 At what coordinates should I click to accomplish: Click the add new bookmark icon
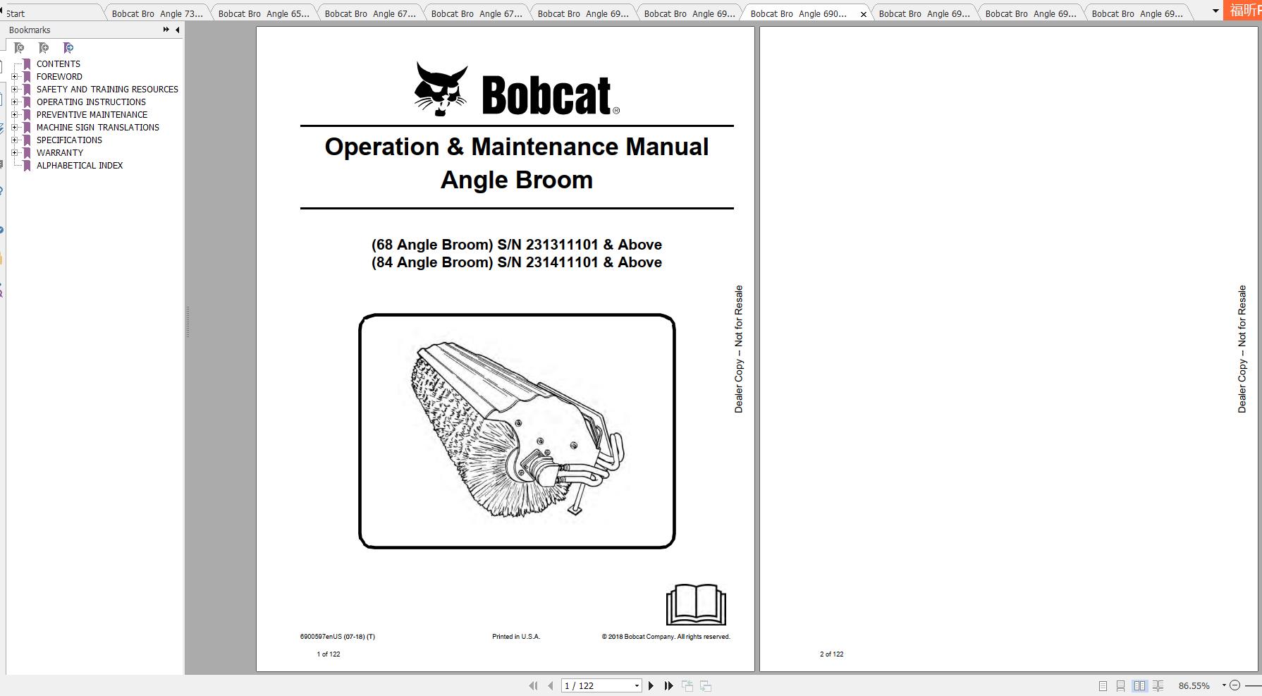tap(43, 48)
